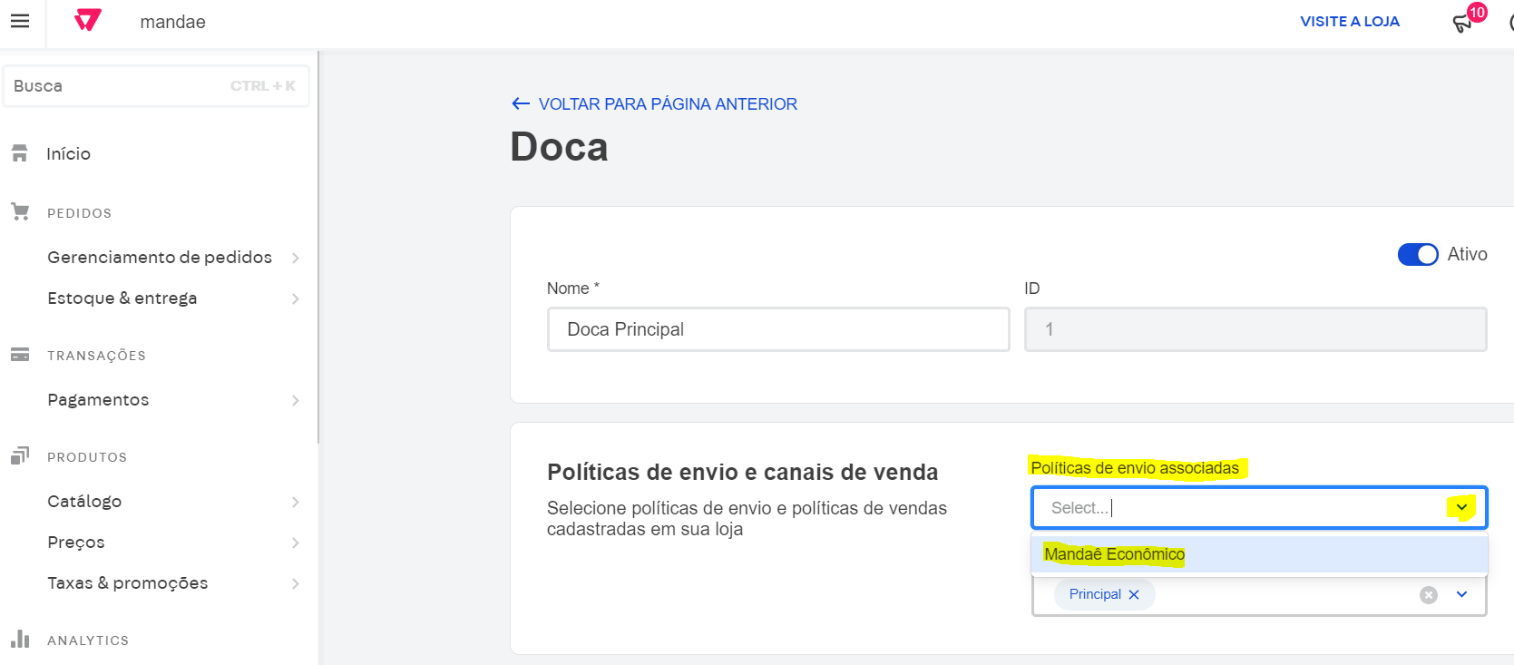Collapse the shipping policies dropdown arrow
This screenshot has height=665, width=1514.
click(x=1461, y=508)
